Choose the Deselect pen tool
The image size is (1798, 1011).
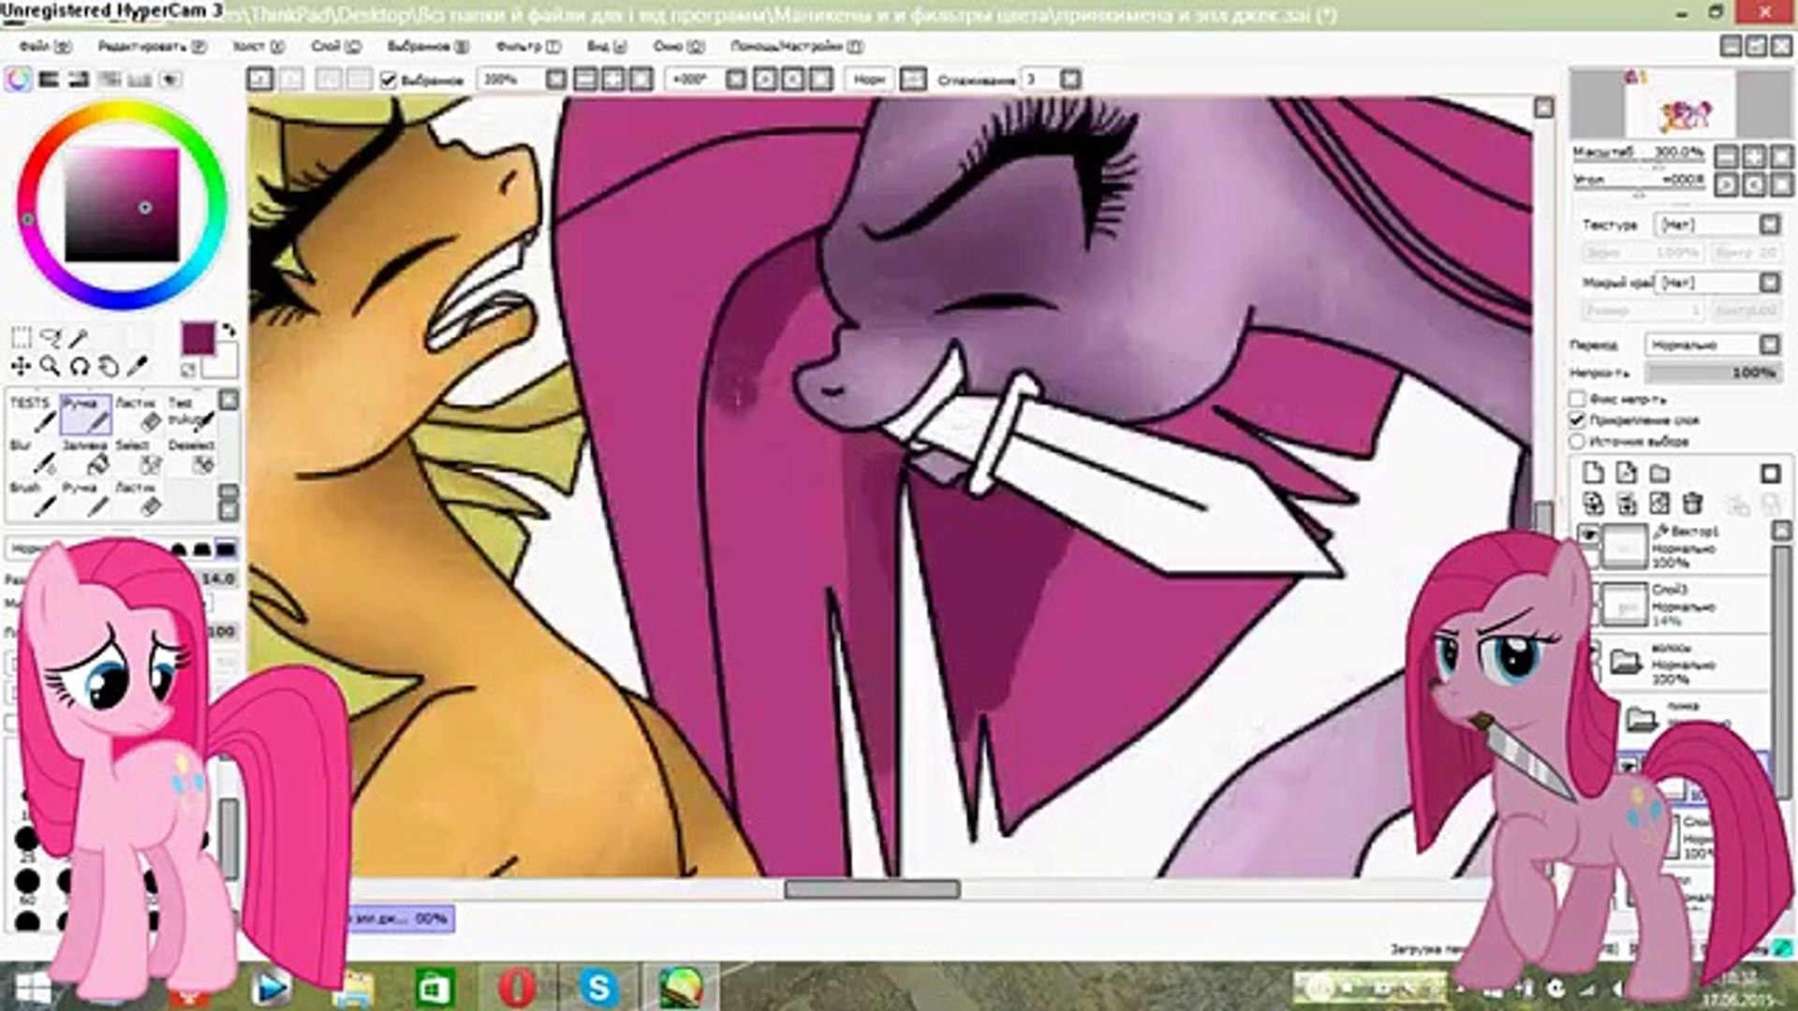tap(191, 458)
